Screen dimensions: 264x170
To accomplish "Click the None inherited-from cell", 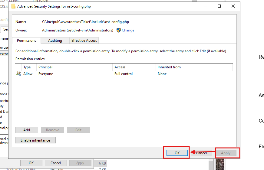I will click(162, 74).
